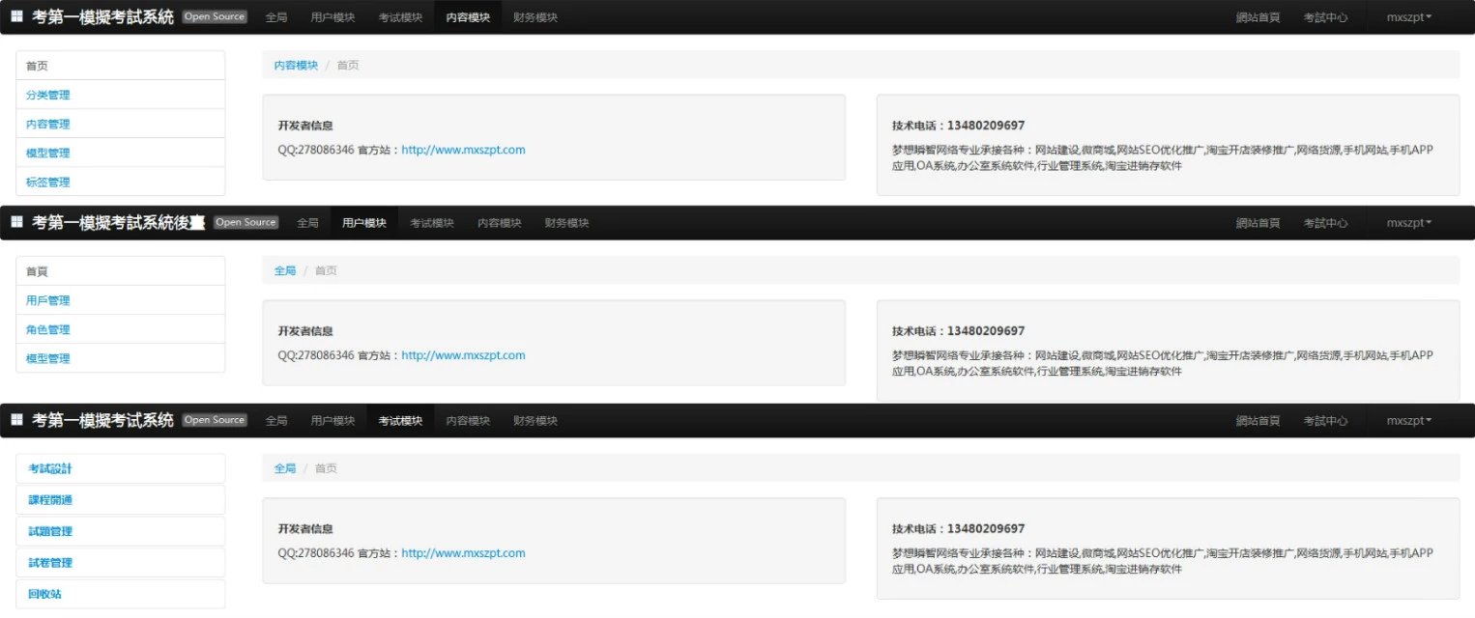This screenshot has height=618, width=1475.
Task: Click the highlighted 用户模块 navbar tab
Action: pos(363,223)
